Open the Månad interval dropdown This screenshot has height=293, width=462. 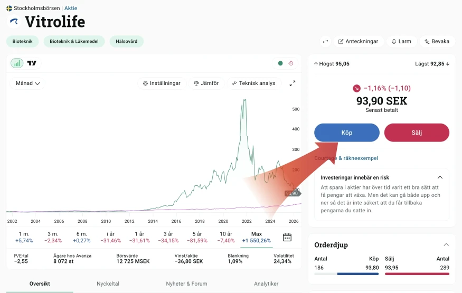[x=27, y=83]
